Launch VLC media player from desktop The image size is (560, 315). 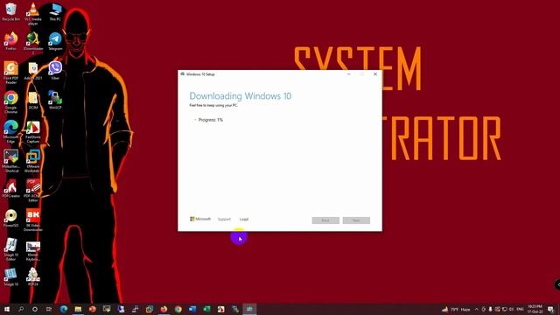point(33,13)
